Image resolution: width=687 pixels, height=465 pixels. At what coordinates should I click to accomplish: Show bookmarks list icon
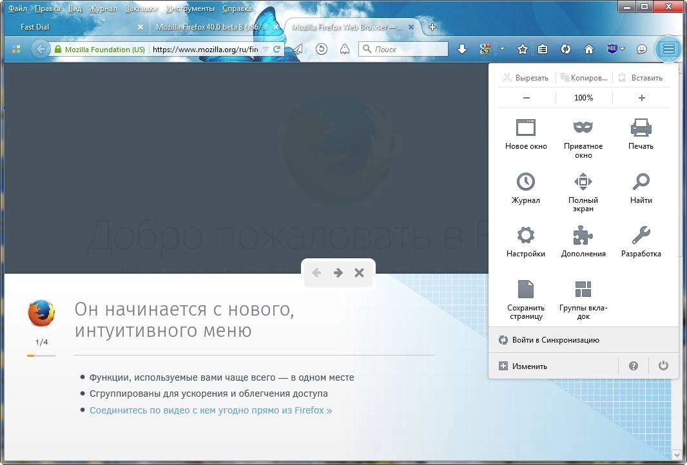pos(543,50)
